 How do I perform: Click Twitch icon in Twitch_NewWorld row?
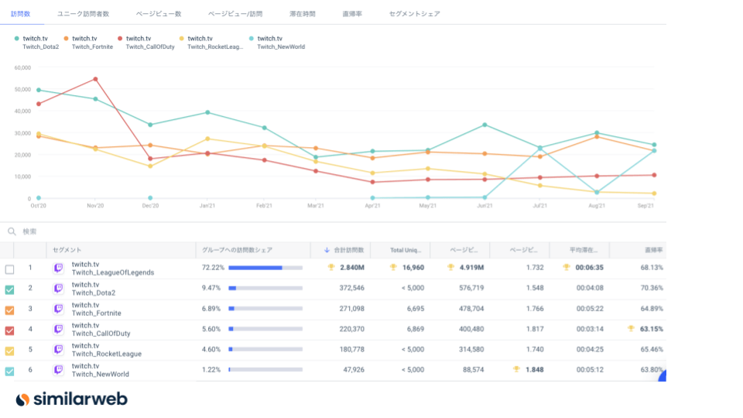[59, 371]
